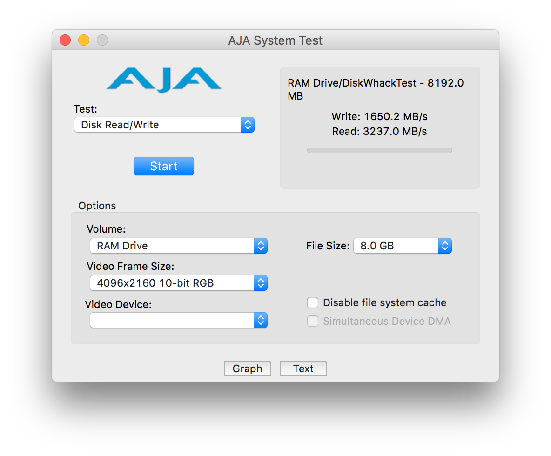Show results as Graph
Screen dimensions: 551x456
point(248,369)
